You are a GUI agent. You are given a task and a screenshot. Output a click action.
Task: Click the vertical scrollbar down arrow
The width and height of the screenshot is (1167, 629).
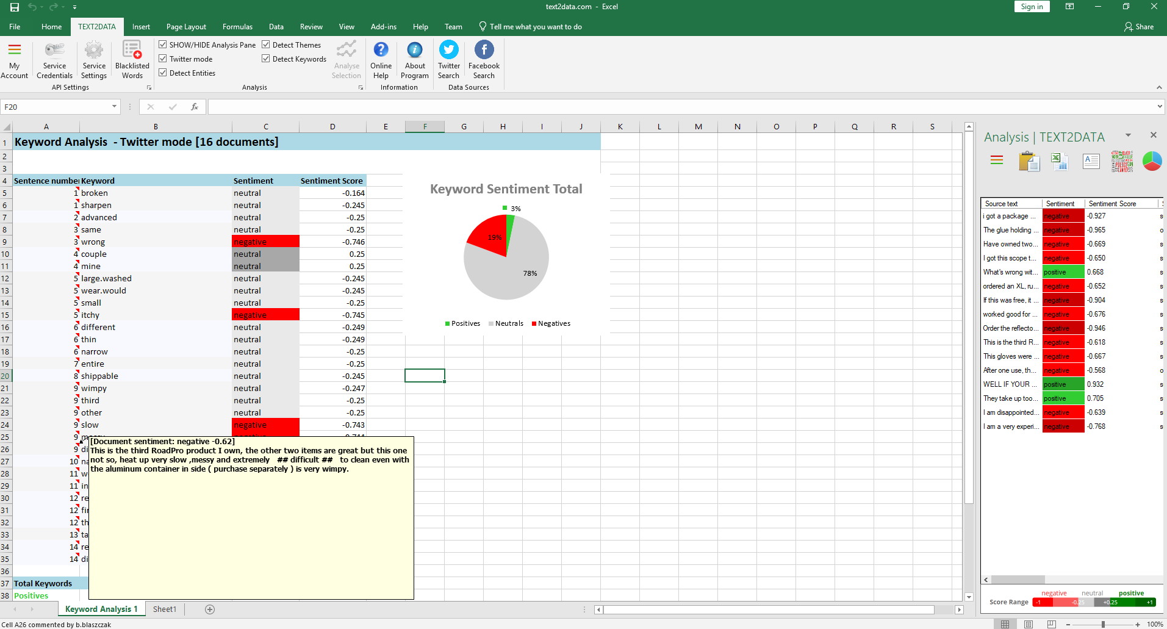coord(969,597)
